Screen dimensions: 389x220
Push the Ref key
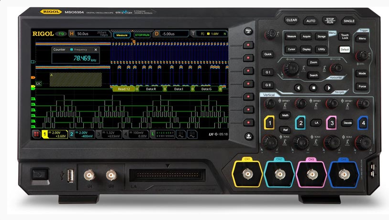[x=285, y=130]
